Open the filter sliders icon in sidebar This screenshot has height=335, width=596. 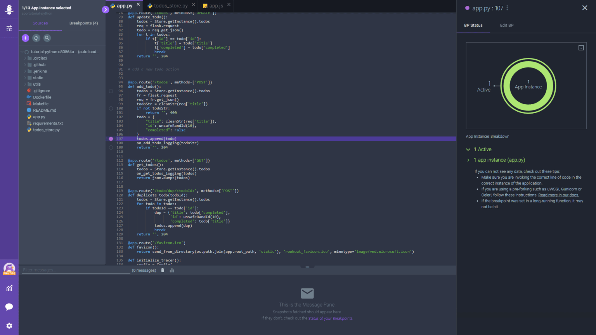[9, 28]
